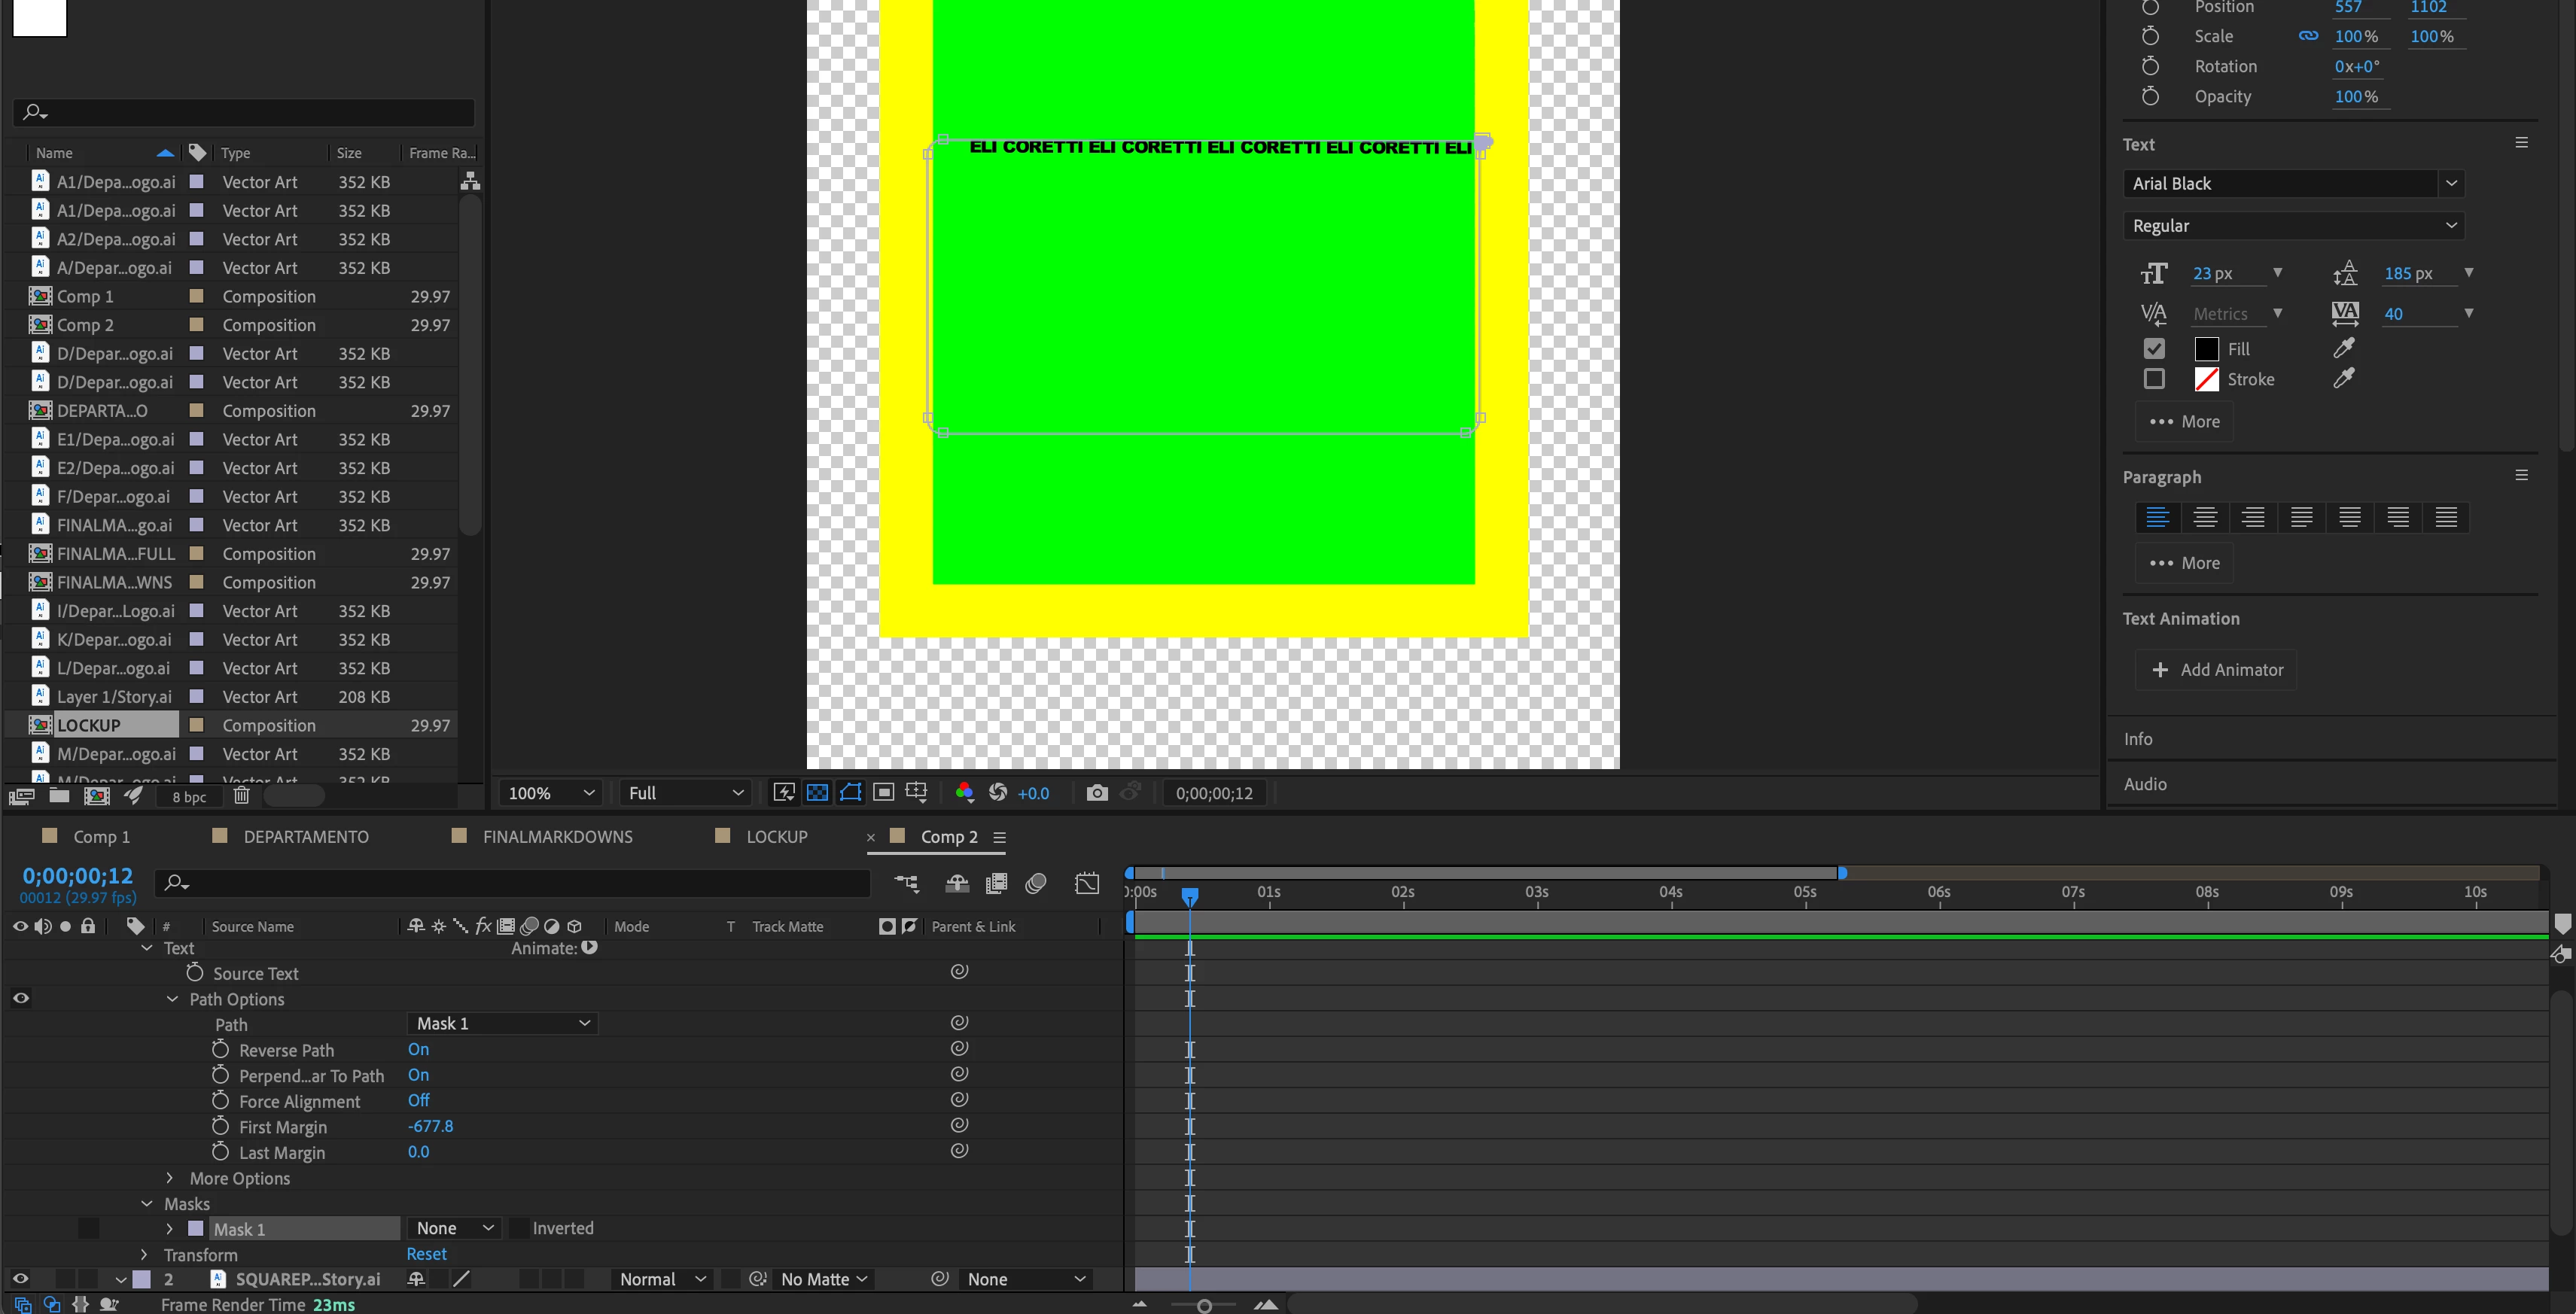Click the center align text icon
The image size is (2576, 1314).
click(x=2205, y=517)
